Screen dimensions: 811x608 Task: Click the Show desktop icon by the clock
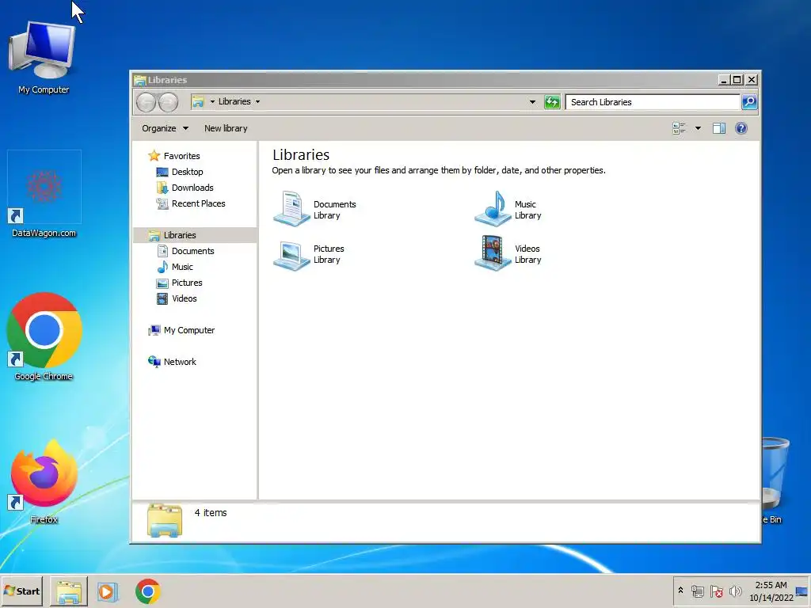(x=801, y=591)
